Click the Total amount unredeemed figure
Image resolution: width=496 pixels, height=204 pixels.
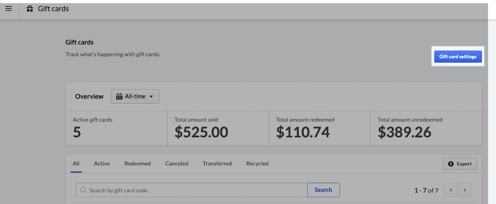point(404,132)
